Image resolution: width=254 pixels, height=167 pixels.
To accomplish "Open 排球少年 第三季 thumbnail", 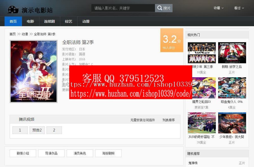I will coord(202,53).
